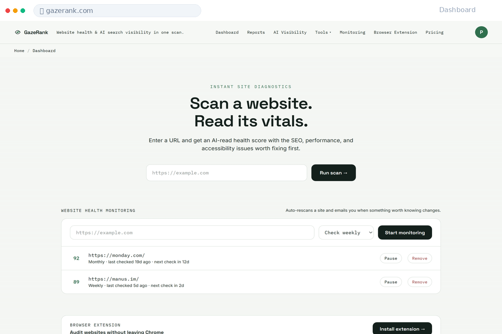
Task: Remove monday.com from monitoring
Action: (420, 258)
